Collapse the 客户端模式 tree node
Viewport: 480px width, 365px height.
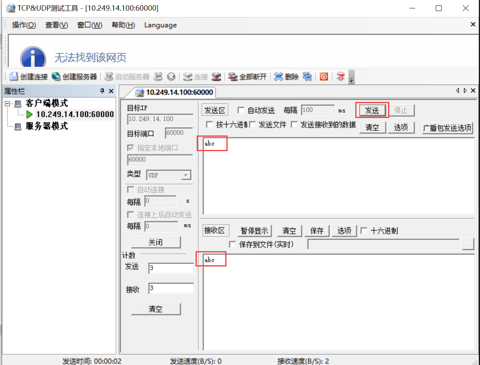pos(7,104)
